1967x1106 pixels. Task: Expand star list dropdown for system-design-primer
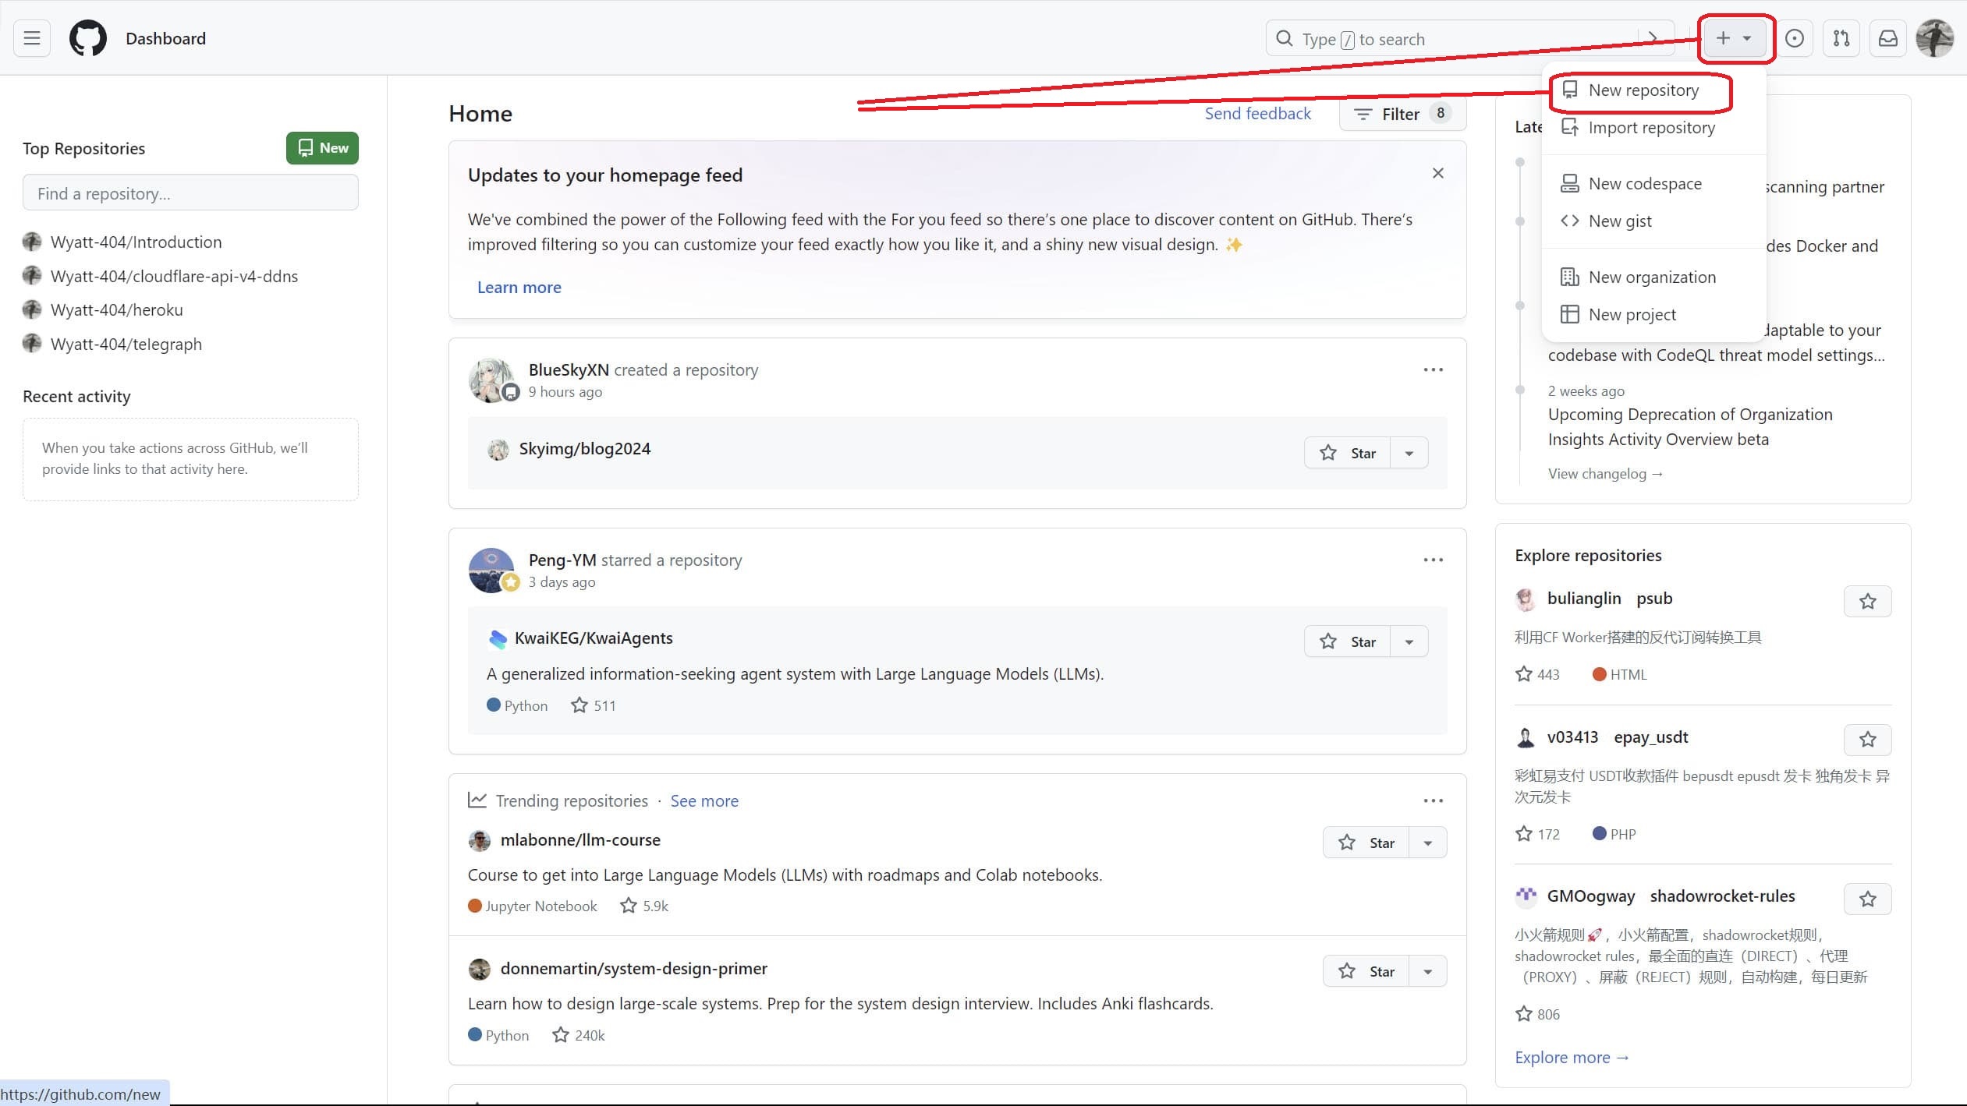tap(1428, 971)
